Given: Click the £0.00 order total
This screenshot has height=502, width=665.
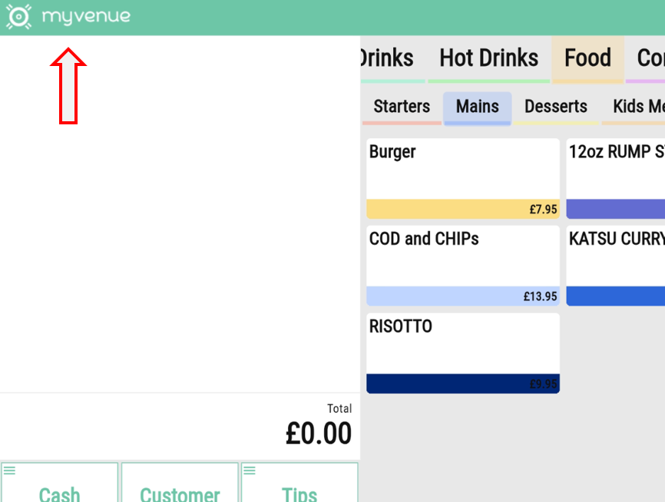Looking at the screenshot, I should tap(318, 434).
